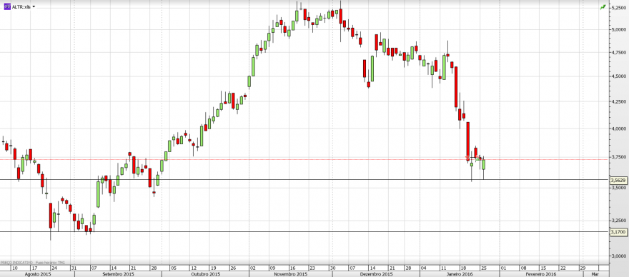
Task: Click the date 31 on the time axis
Action: [x=74, y=268]
